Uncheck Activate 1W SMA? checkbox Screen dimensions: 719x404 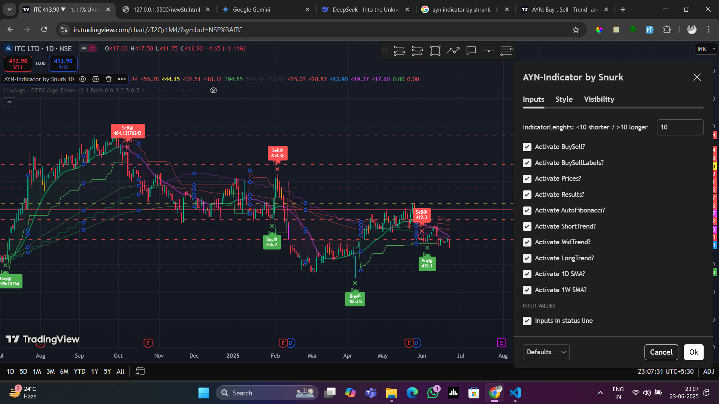coord(527,290)
